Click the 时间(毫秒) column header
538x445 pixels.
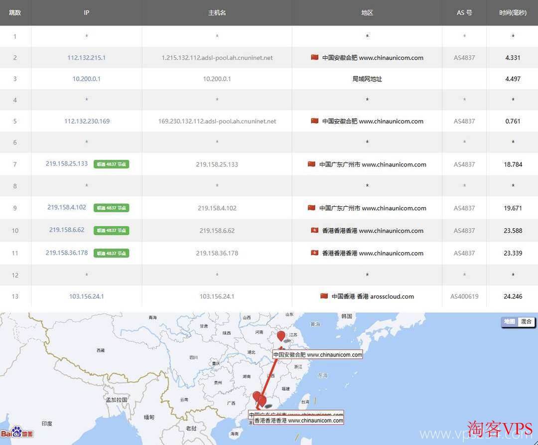click(x=513, y=12)
